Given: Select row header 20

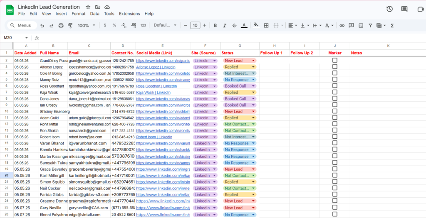Looking at the screenshot, I should (7, 175).
